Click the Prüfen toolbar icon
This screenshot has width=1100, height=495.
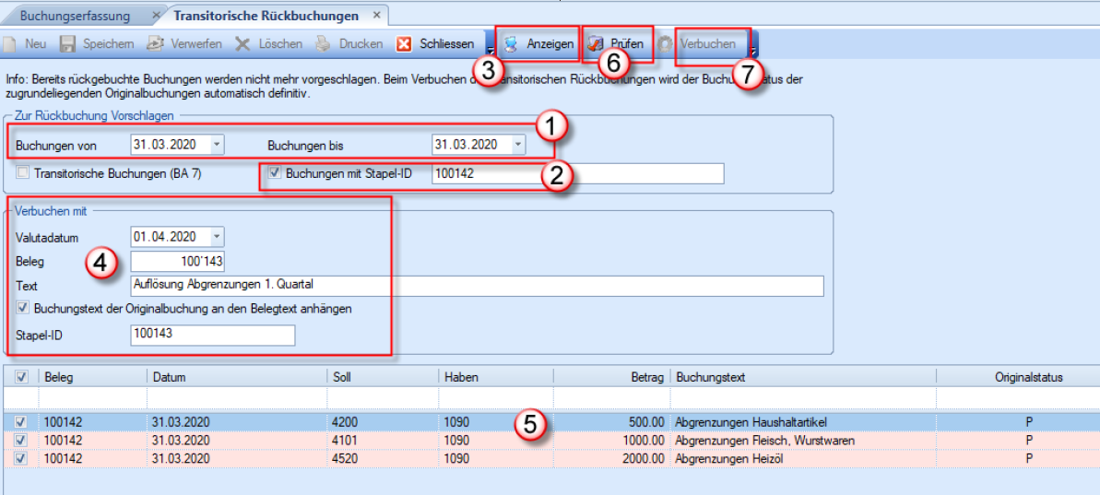tap(596, 44)
